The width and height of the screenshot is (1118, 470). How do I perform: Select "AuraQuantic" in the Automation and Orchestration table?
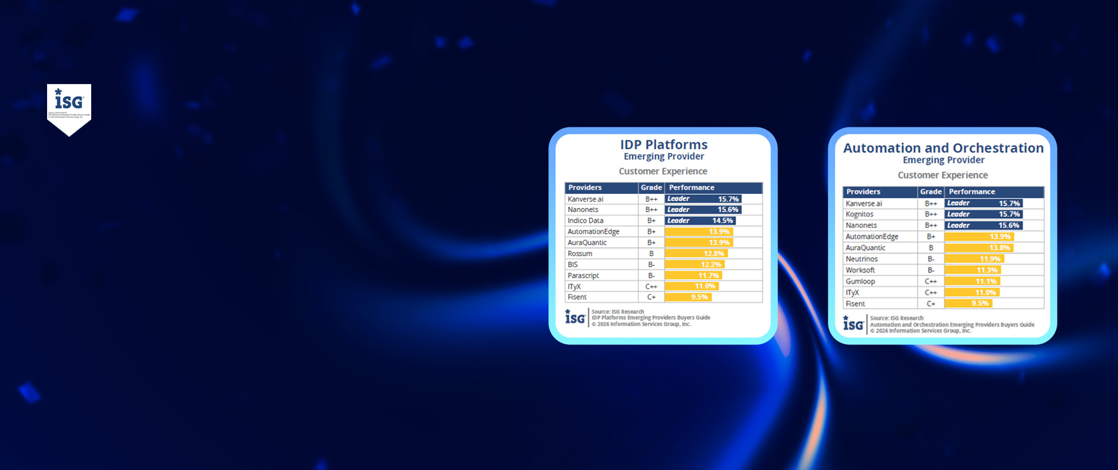(x=866, y=248)
